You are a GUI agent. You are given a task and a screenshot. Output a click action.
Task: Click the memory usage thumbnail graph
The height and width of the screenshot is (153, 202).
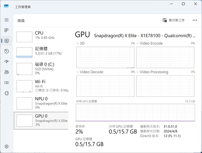pyautogui.click(x=24, y=52)
